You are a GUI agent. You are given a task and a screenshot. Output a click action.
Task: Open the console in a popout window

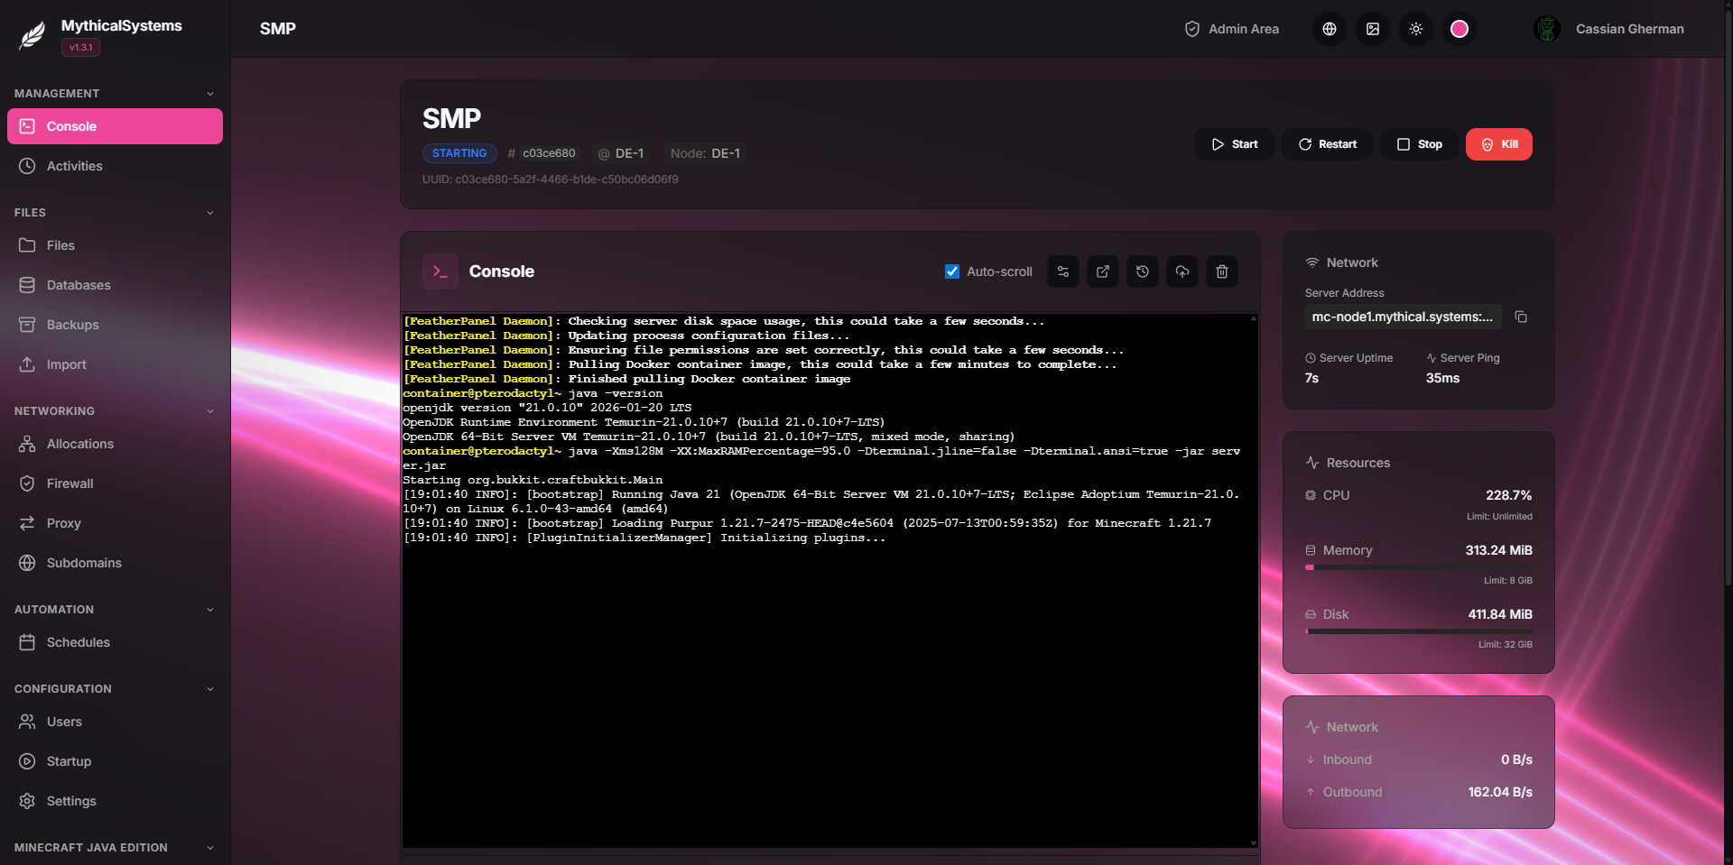click(1102, 271)
